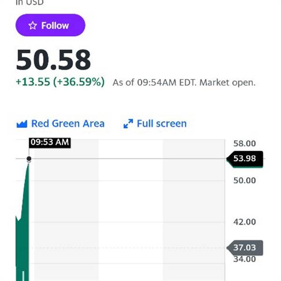Click the current price 50.58

[53, 60]
